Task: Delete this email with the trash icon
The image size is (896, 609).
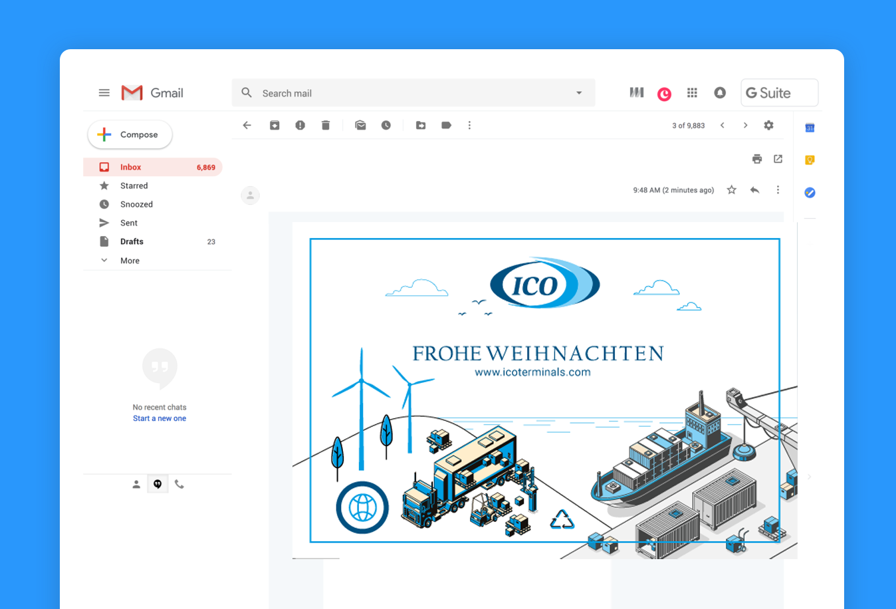Action: (x=326, y=125)
